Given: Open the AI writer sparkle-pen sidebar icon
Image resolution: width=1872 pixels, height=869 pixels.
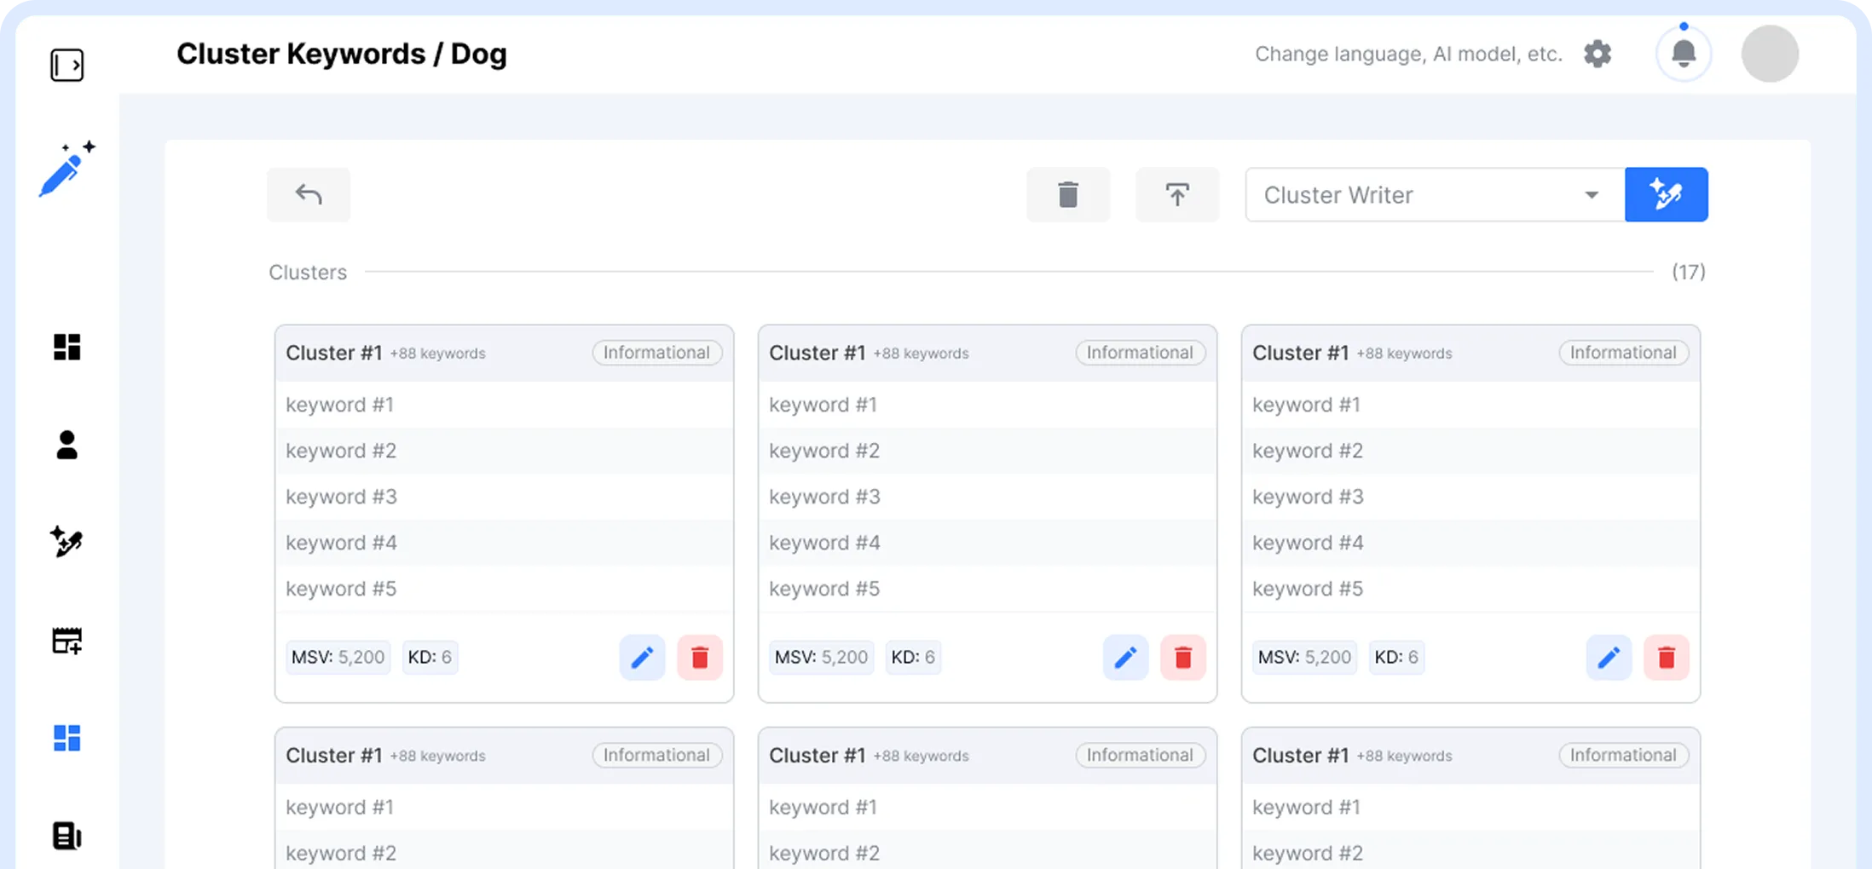Looking at the screenshot, I should pos(66,542).
